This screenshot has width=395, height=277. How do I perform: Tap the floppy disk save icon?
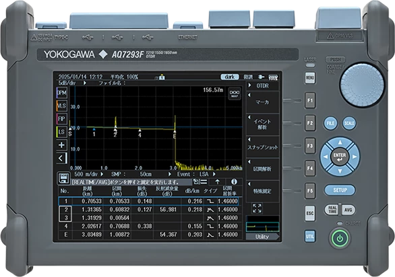(x=63, y=178)
